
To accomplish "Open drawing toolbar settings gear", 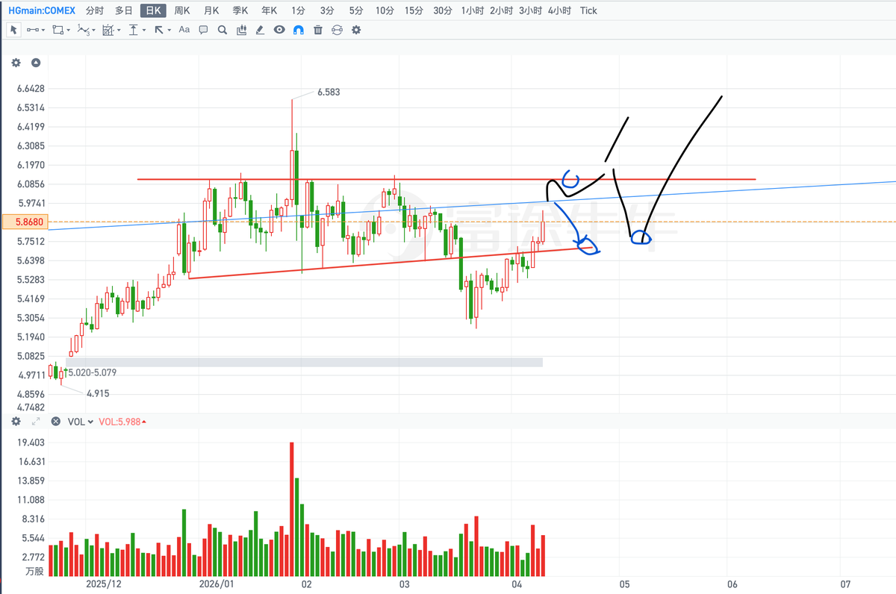I will [356, 30].
